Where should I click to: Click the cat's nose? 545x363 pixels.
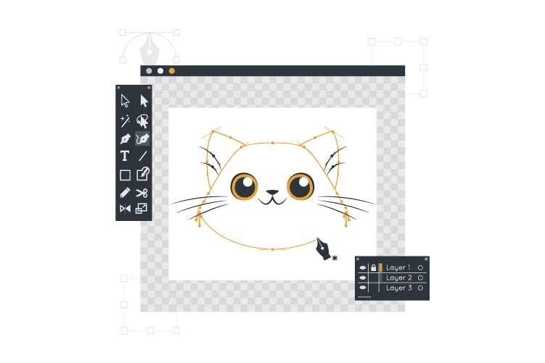pyautogui.click(x=272, y=192)
